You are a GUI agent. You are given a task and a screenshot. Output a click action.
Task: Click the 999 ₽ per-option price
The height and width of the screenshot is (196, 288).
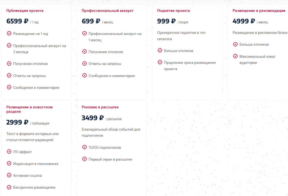click(x=166, y=21)
